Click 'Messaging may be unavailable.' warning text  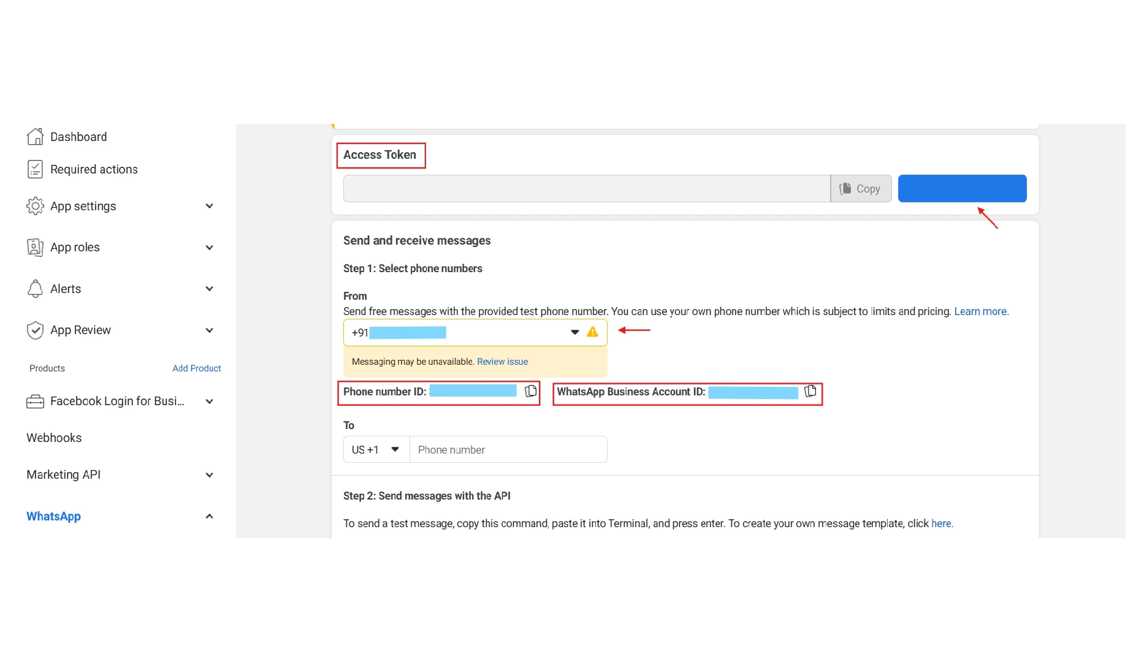(413, 362)
